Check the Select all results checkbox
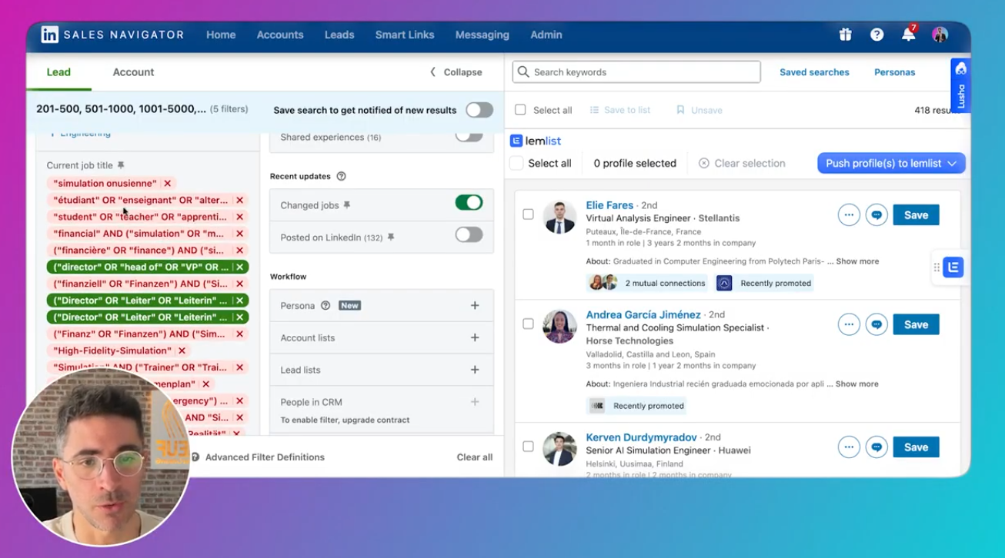The width and height of the screenshot is (1005, 558). click(520, 110)
